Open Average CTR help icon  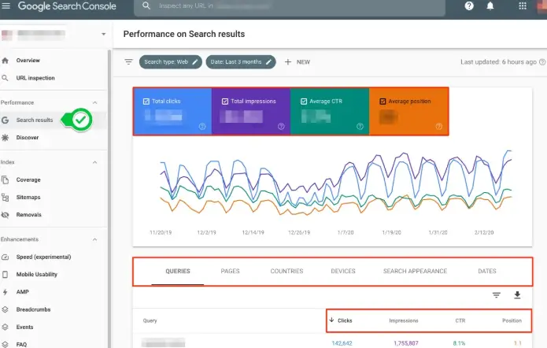(x=360, y=126)
